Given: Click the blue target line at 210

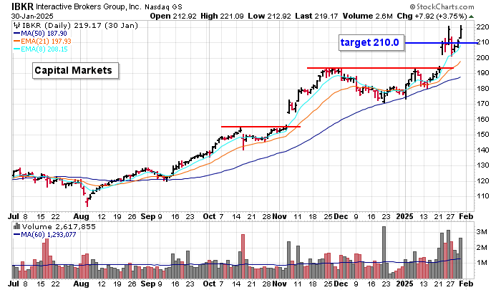Looking at the screenshot, I should point(442,42).
